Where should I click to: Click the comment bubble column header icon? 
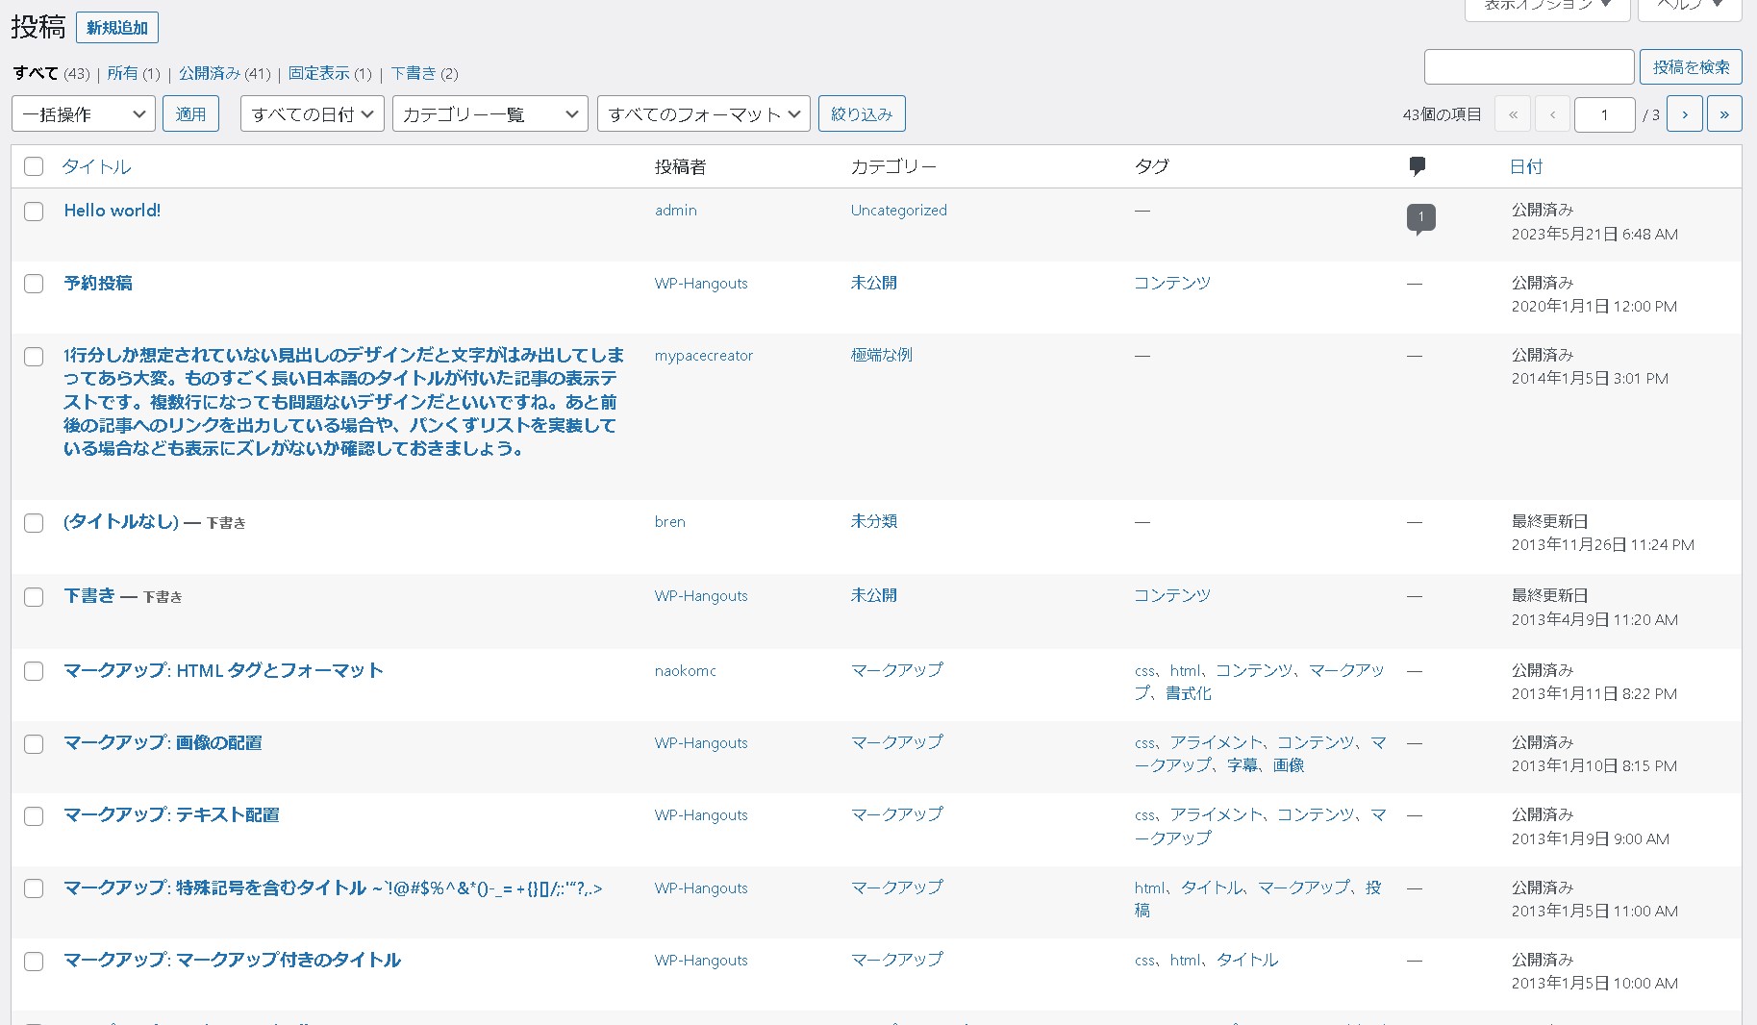pos(1418,165)
